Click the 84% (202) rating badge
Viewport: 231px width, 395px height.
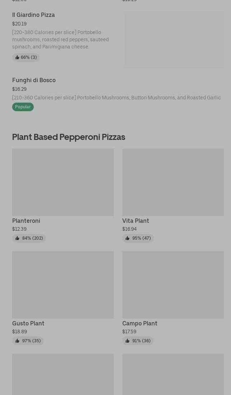[29, 238]
